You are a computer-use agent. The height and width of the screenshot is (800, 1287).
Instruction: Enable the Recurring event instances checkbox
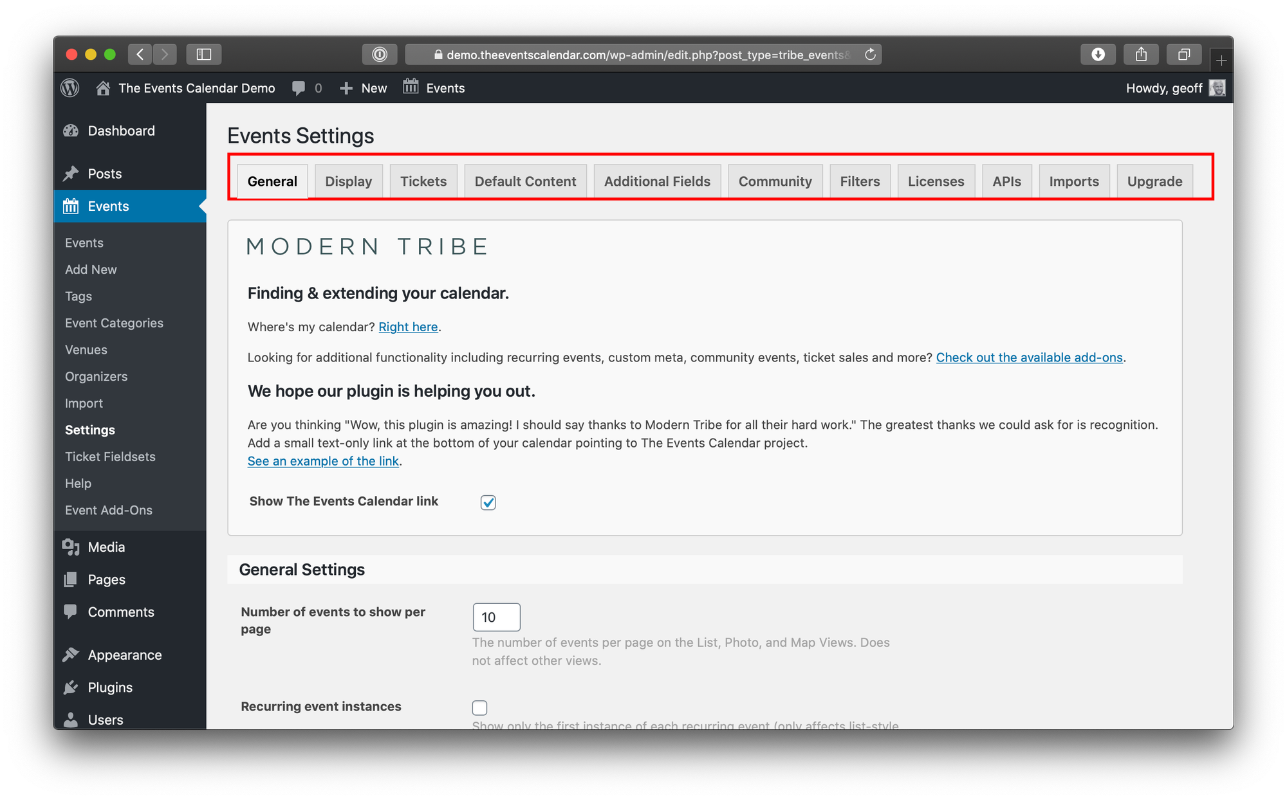479,707
